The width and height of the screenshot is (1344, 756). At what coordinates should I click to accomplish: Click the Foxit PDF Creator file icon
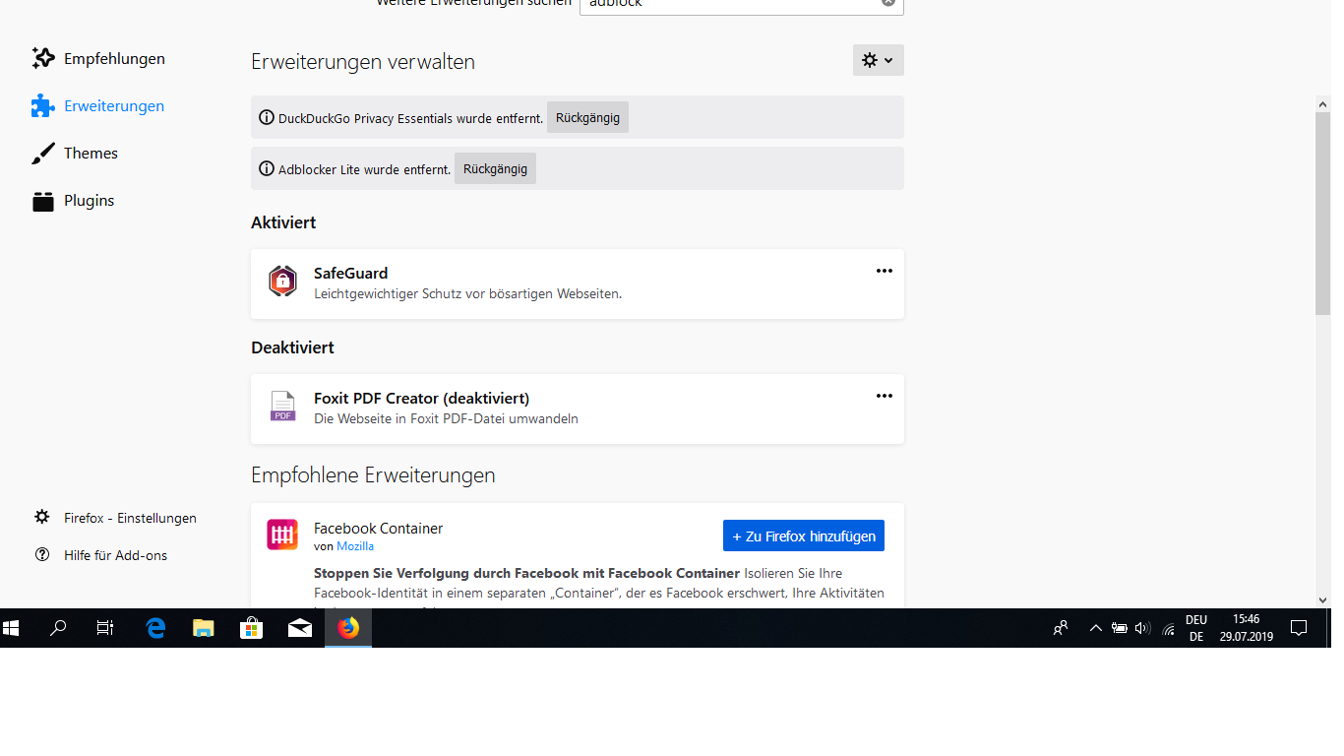click(282, 407)
